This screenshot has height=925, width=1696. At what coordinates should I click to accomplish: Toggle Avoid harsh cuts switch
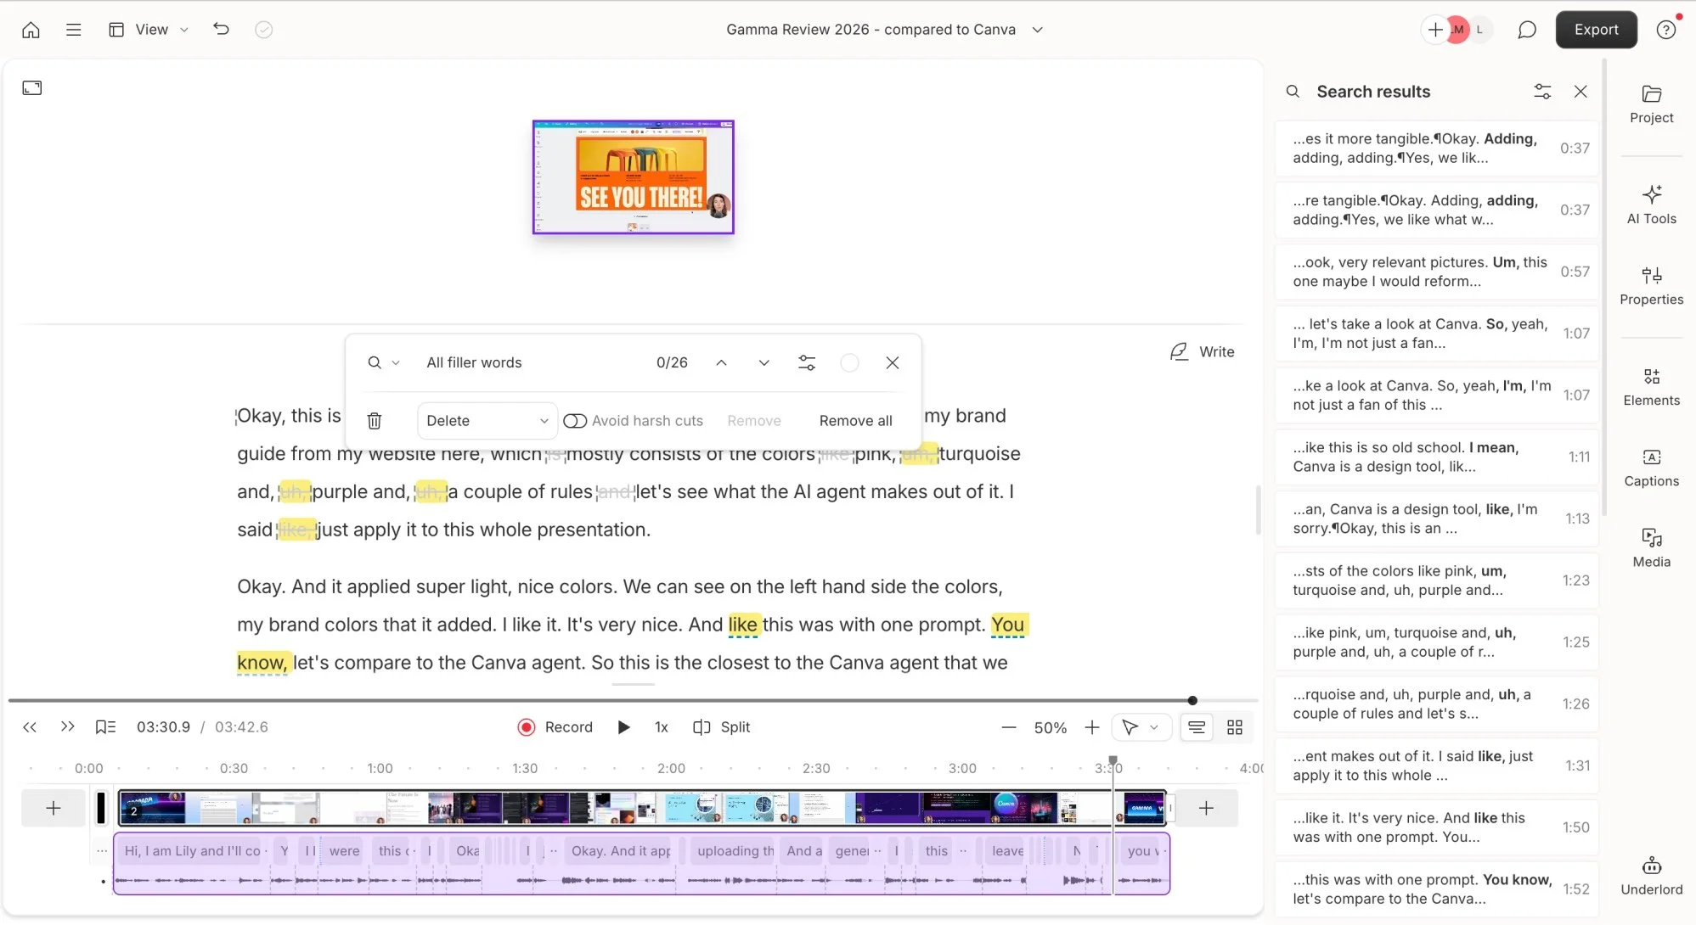575,421
